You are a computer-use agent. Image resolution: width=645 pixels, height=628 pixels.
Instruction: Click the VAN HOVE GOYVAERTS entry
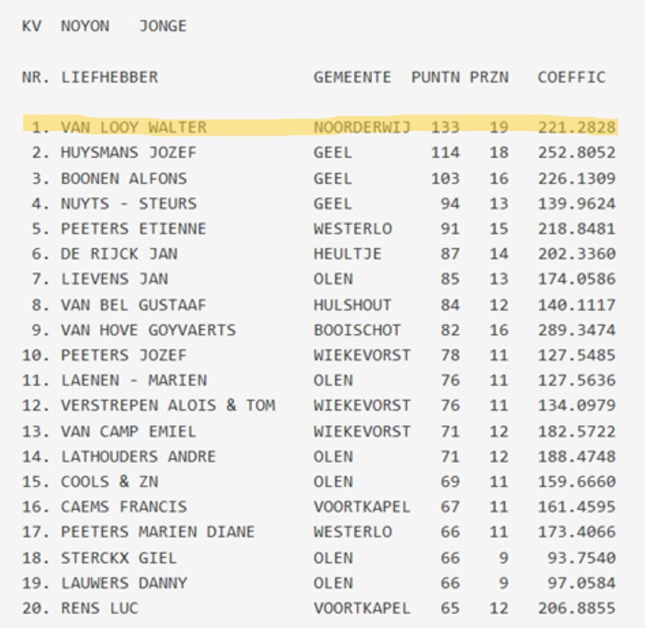148,330
